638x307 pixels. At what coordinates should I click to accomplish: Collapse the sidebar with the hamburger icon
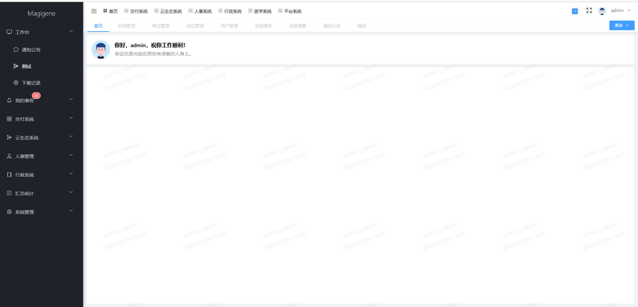tap(94, 11)
